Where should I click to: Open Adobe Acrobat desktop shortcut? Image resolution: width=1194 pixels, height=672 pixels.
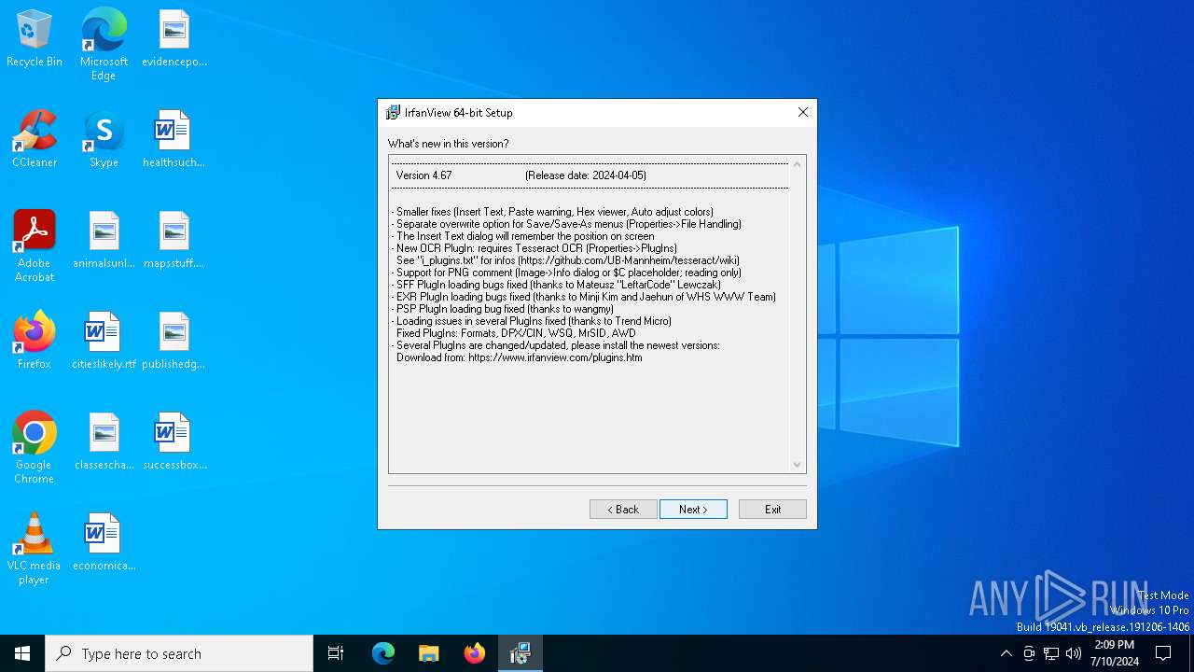(35, 246)
